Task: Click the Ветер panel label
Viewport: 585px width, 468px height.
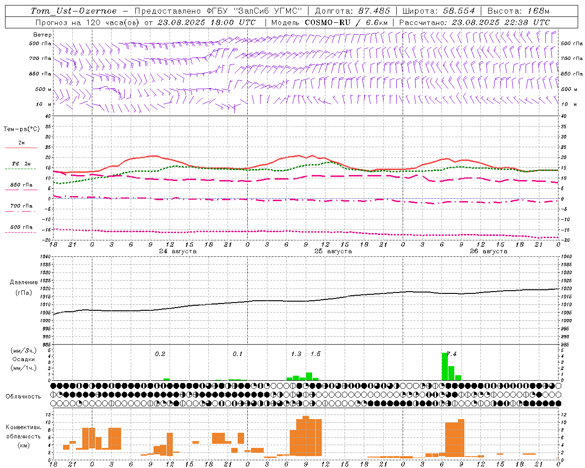Action: pos(43,35)
